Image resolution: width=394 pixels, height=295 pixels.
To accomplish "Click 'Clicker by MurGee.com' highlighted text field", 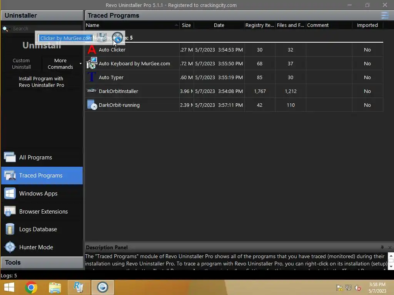I will tap(66, 38).
